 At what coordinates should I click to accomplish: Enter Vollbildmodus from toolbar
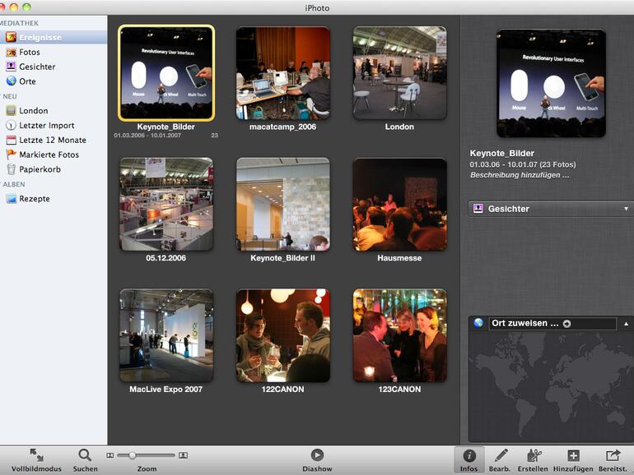tap(36, 459)
